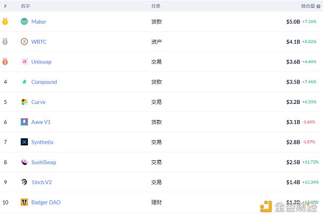Click the Aave V1 logo icon
Image resolution: width=323 pixels, height=218 pixels.
[x=24, y=122]
